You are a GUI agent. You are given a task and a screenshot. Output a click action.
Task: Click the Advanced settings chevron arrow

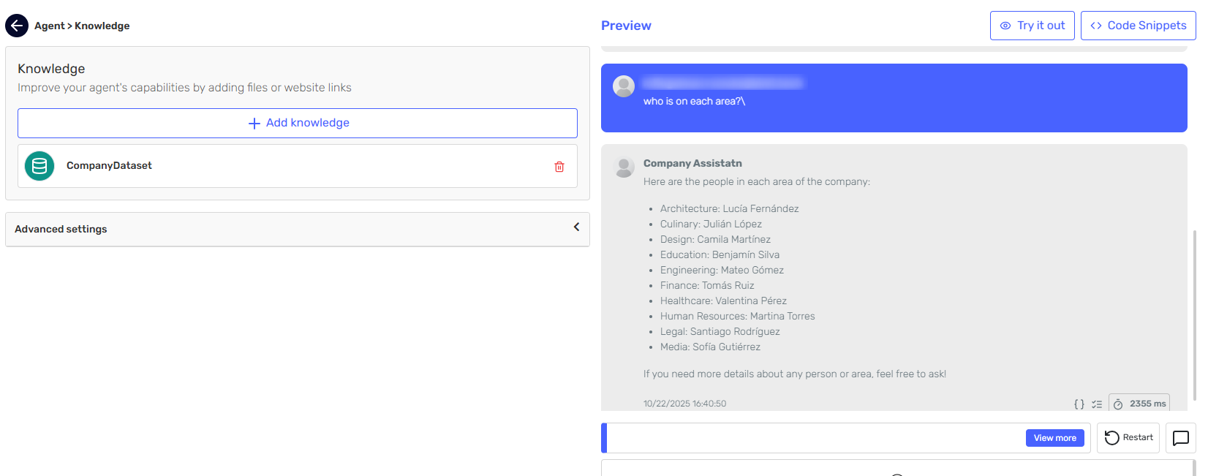[x=576, y=227]
